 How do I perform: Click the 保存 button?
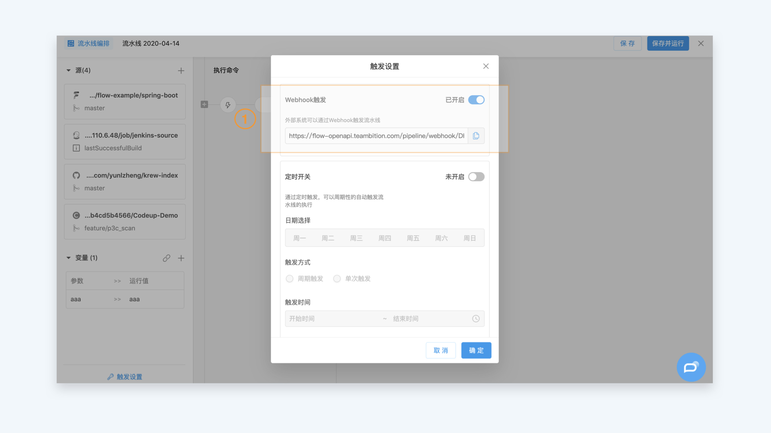[x=627, y=43]
